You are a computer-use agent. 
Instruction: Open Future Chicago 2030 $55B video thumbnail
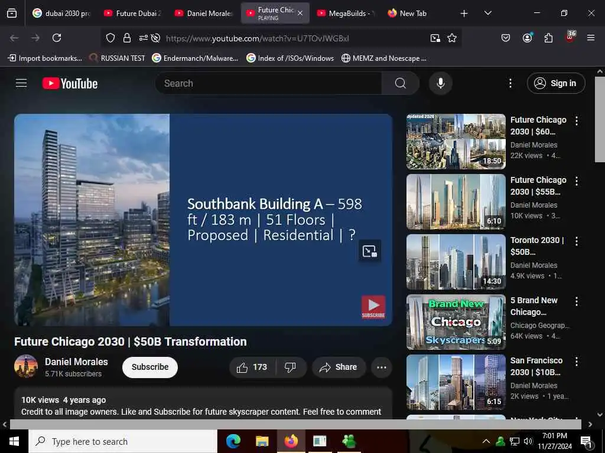pyautogui.click(x=456, y=202)
